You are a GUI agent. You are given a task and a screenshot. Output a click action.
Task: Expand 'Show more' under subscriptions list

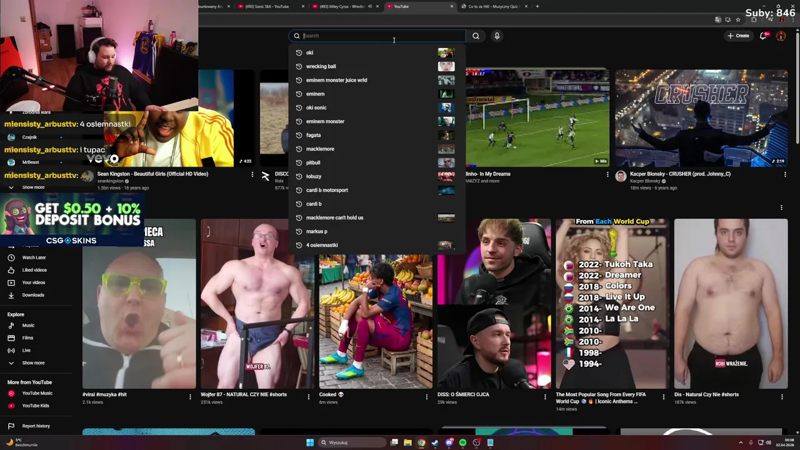pos(33,187)
